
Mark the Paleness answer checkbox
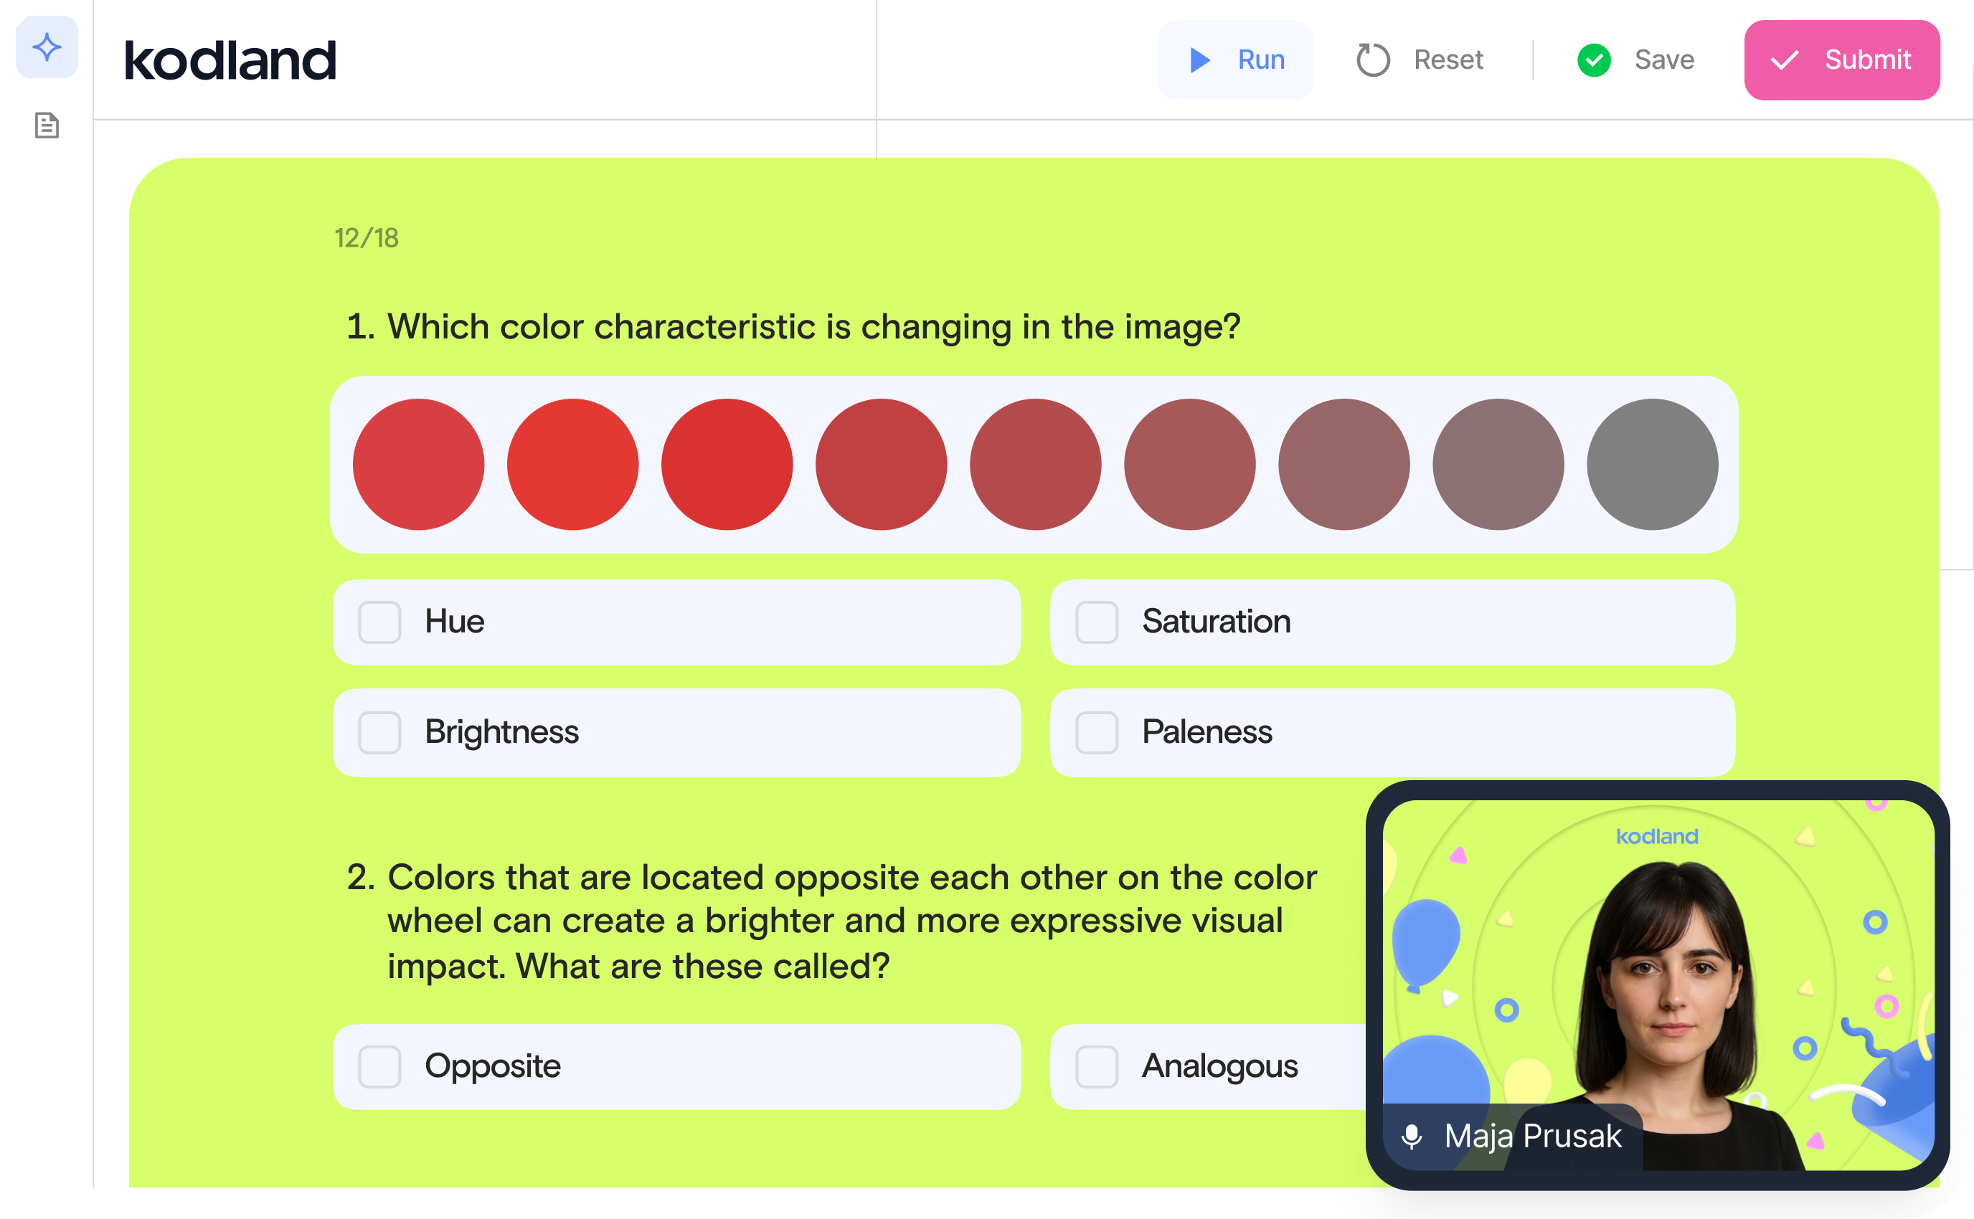[x=1097, y=732]
